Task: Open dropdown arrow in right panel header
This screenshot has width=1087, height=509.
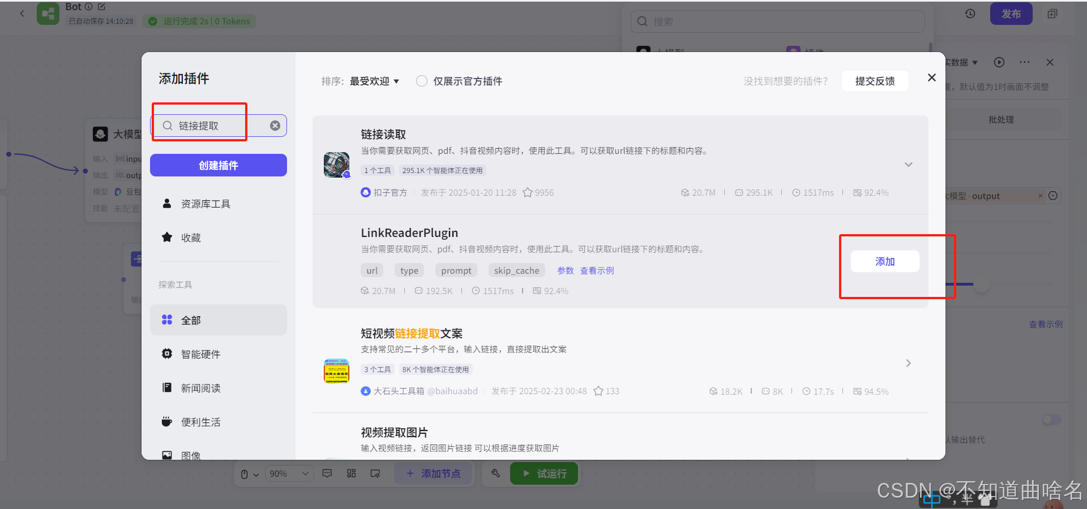Action: point(975,63)
